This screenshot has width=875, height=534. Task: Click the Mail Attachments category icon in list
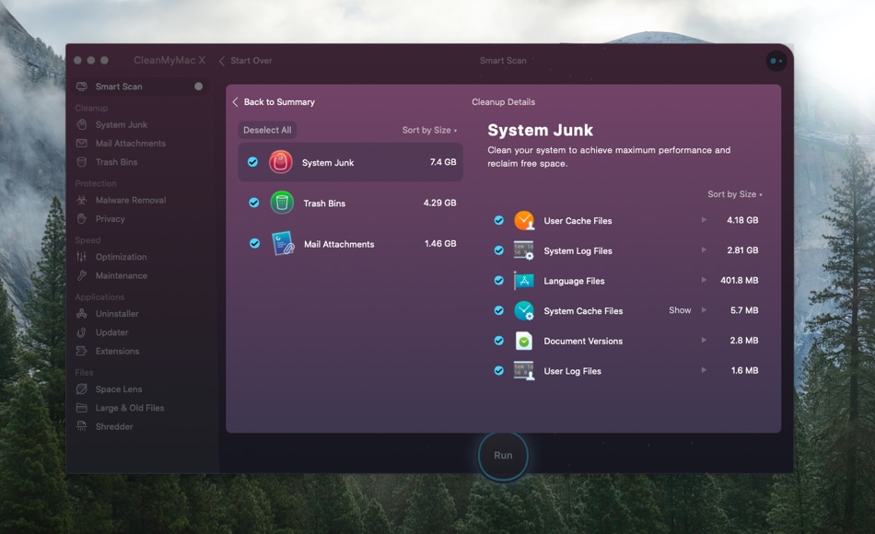tap(283, 244)
